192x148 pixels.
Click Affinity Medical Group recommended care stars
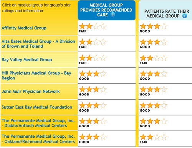pyautogui.click(x=93, y=26)
